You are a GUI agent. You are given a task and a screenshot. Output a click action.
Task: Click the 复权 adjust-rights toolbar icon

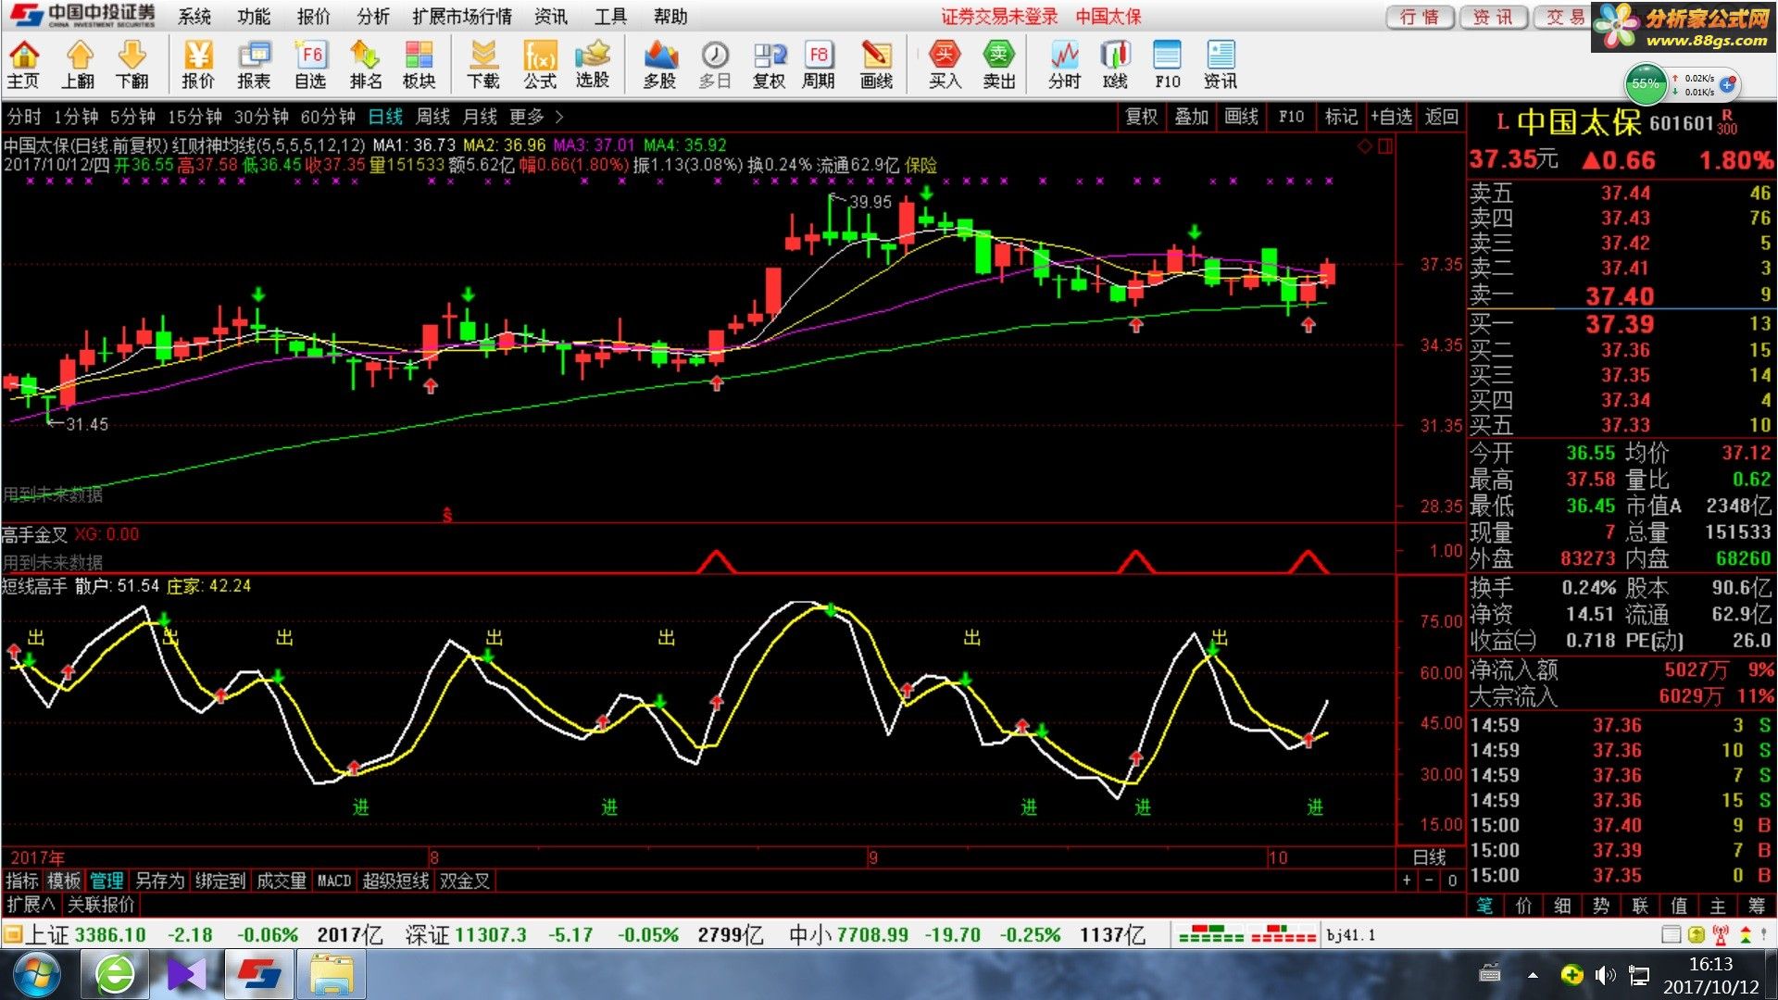[x=769, y=65]
